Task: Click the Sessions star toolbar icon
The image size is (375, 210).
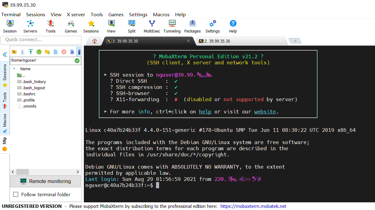Action: [x=91, y=26]
